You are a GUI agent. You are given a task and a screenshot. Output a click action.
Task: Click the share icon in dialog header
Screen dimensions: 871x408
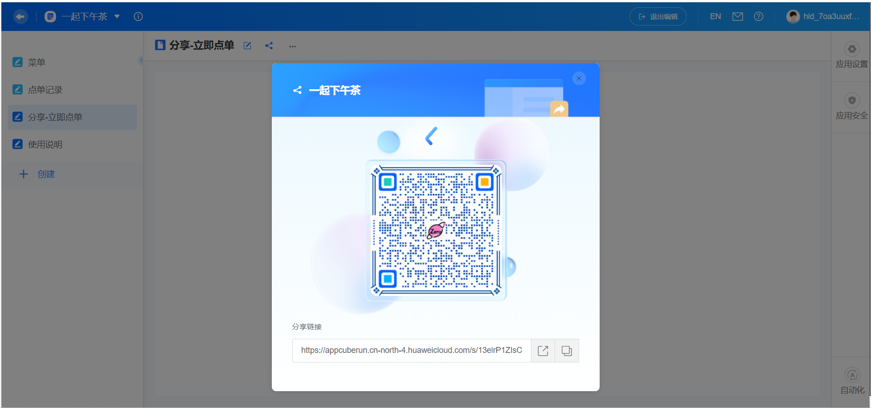tap(297, 90)
